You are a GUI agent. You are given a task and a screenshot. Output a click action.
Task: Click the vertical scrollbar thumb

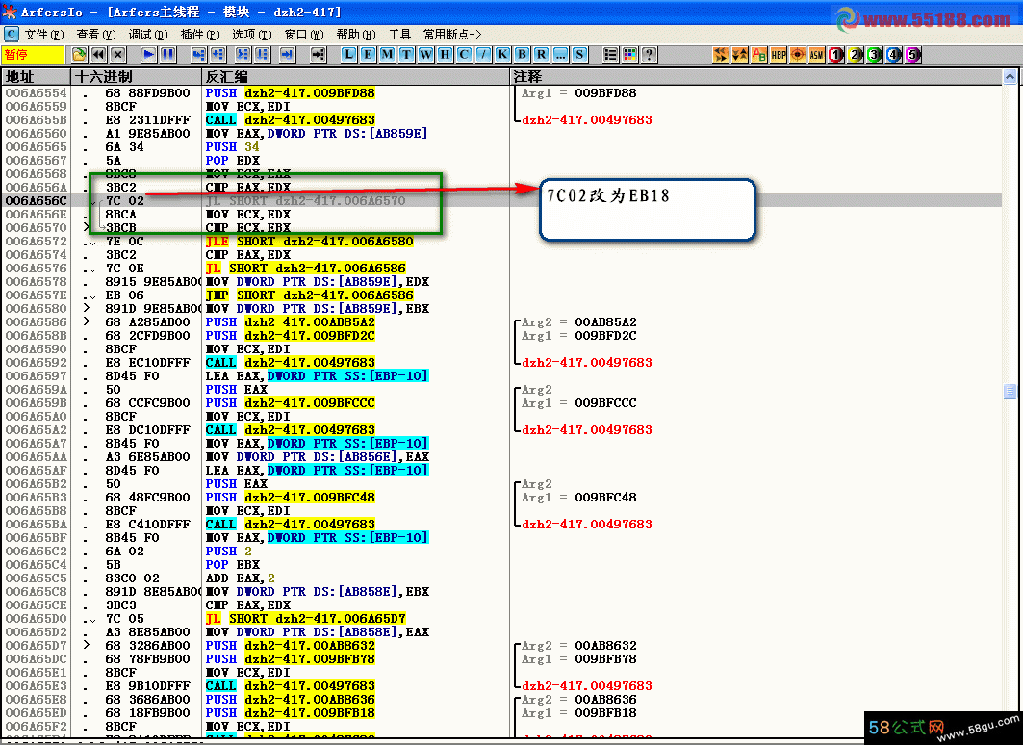pyautogui.click(x=1010, y=391)
